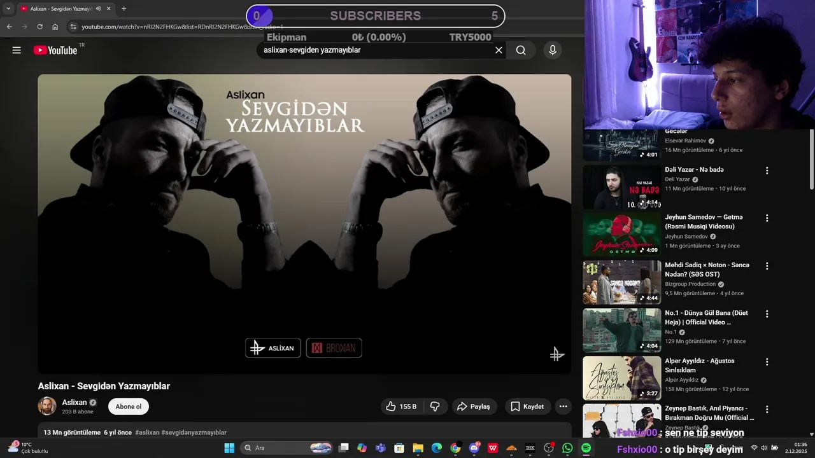Clear the search text with the X
815x458 pixels.
pos(499,50)
